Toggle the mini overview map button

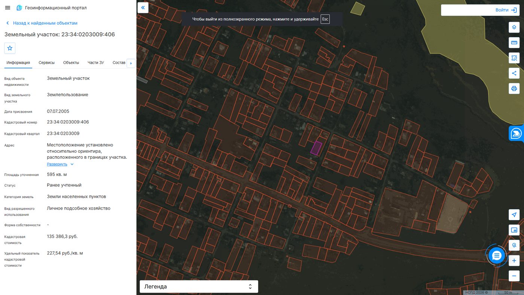(x=514, y=230)
